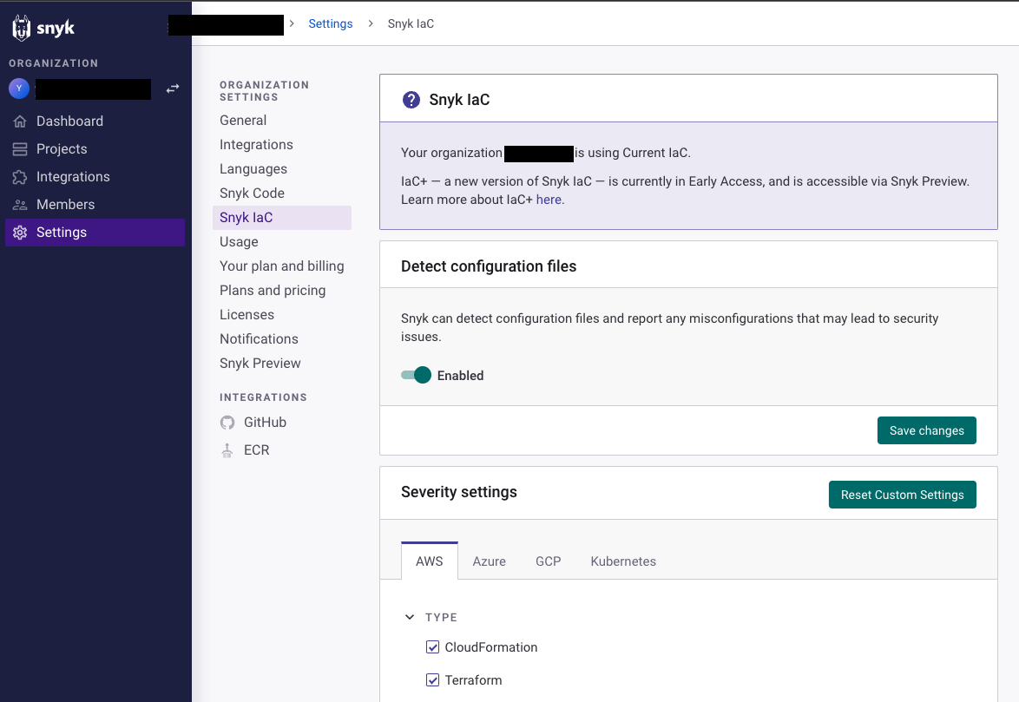
Task: Click the ECR integration icon
Action: (227, 450)
